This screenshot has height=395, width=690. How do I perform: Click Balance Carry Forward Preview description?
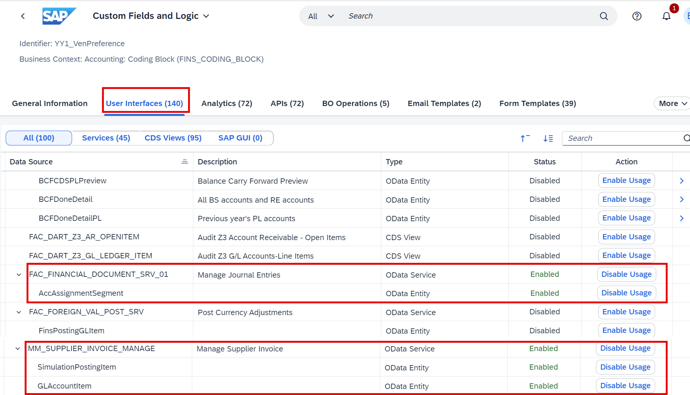(252, 181)
